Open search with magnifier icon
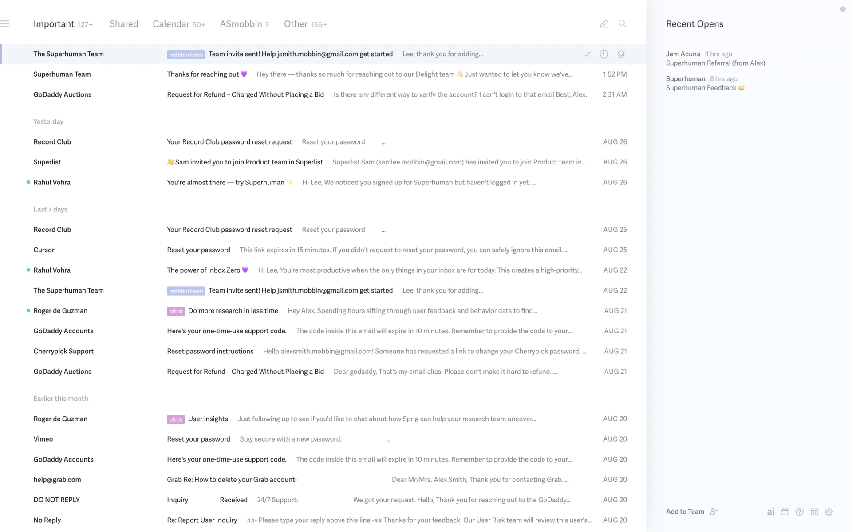The width and height of the screenshot is (852, 532). click(x=623, y=24)
